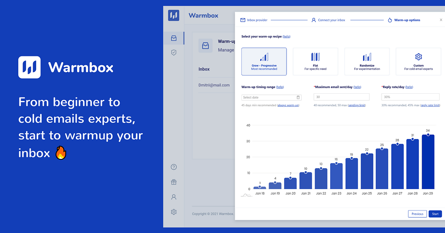The width and height of the screenshot is (445, 233).
Task: Open the Inbox panel via sidebar mailbox icon
Action: 174,38
